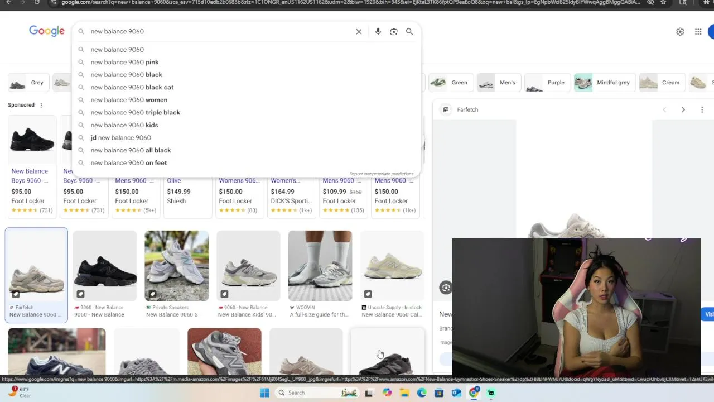Open Google quick settings gear
The image size is (714, 402).
click(x=680, y=32)
